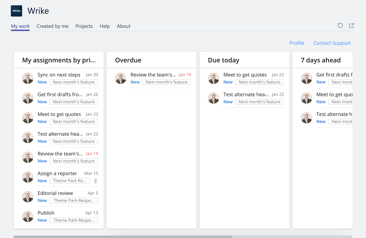
Task: Select the Help tab
Action: point(105,26)
